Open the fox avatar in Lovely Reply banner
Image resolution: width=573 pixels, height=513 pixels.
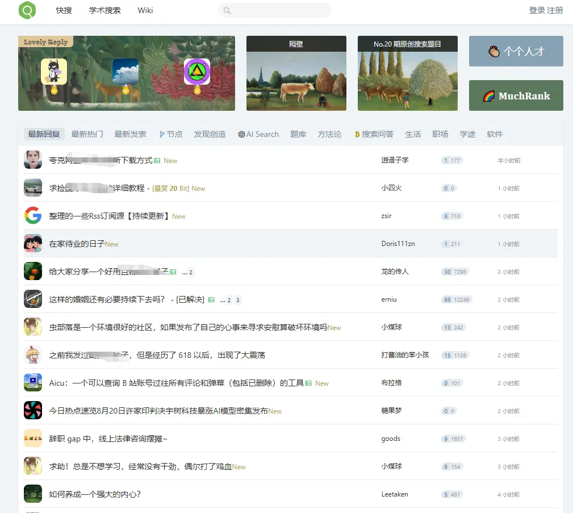(x=54, y=72)
